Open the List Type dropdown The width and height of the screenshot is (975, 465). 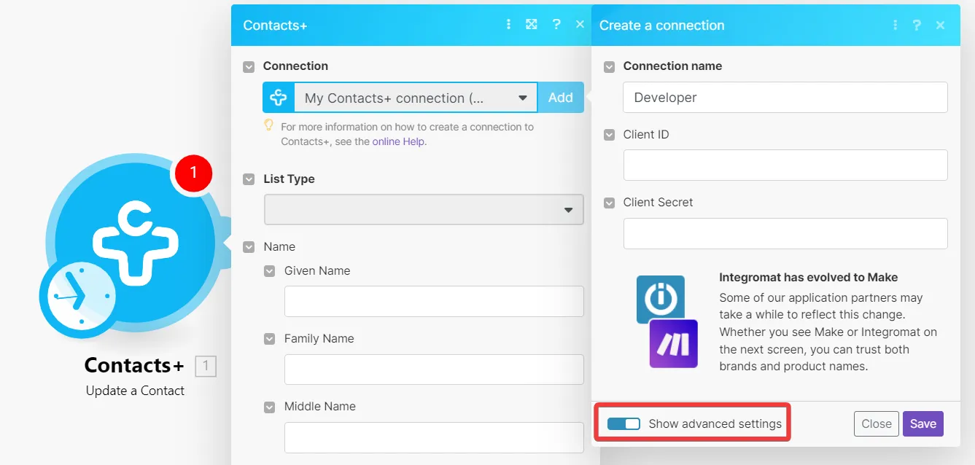pyautogui.click(x=424, y=209)
